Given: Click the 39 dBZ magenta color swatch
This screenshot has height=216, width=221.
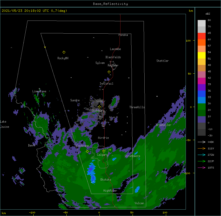Looking at the screenshot, I should pos(202,81).
